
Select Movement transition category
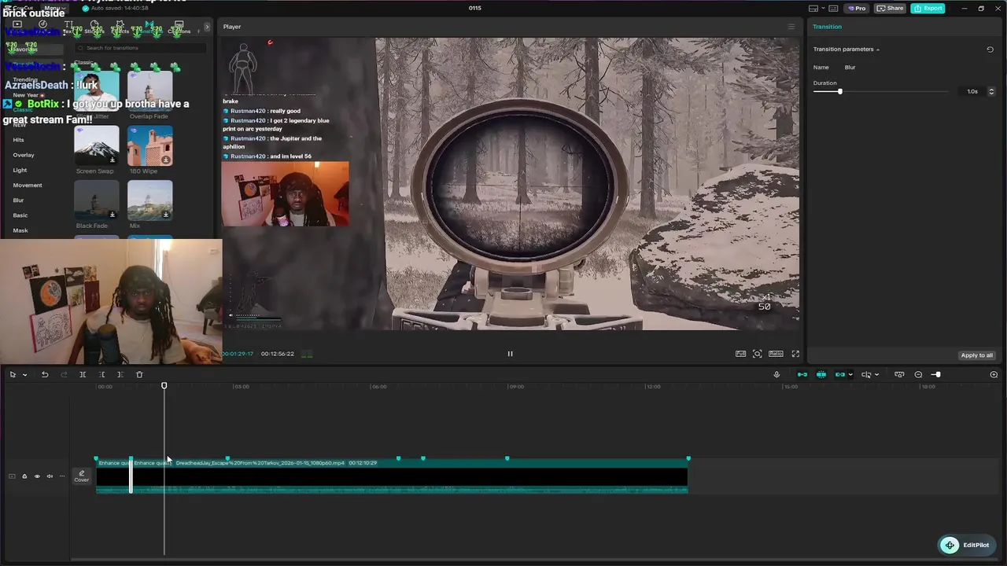(28, 186)
